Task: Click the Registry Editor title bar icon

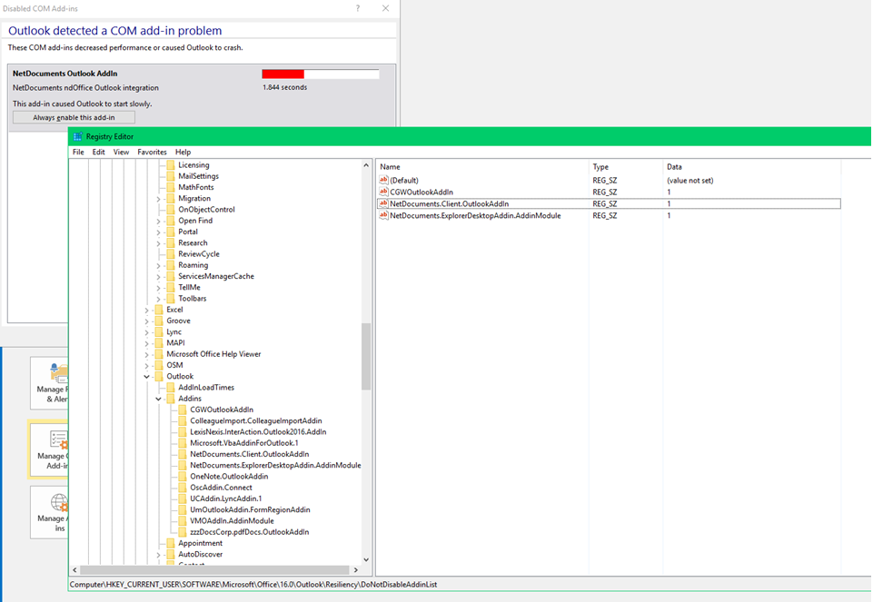Action: [x=77, y=136]
